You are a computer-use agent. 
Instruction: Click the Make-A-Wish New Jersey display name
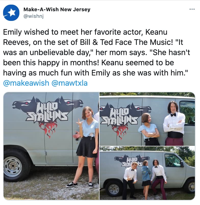pos(57,9)
